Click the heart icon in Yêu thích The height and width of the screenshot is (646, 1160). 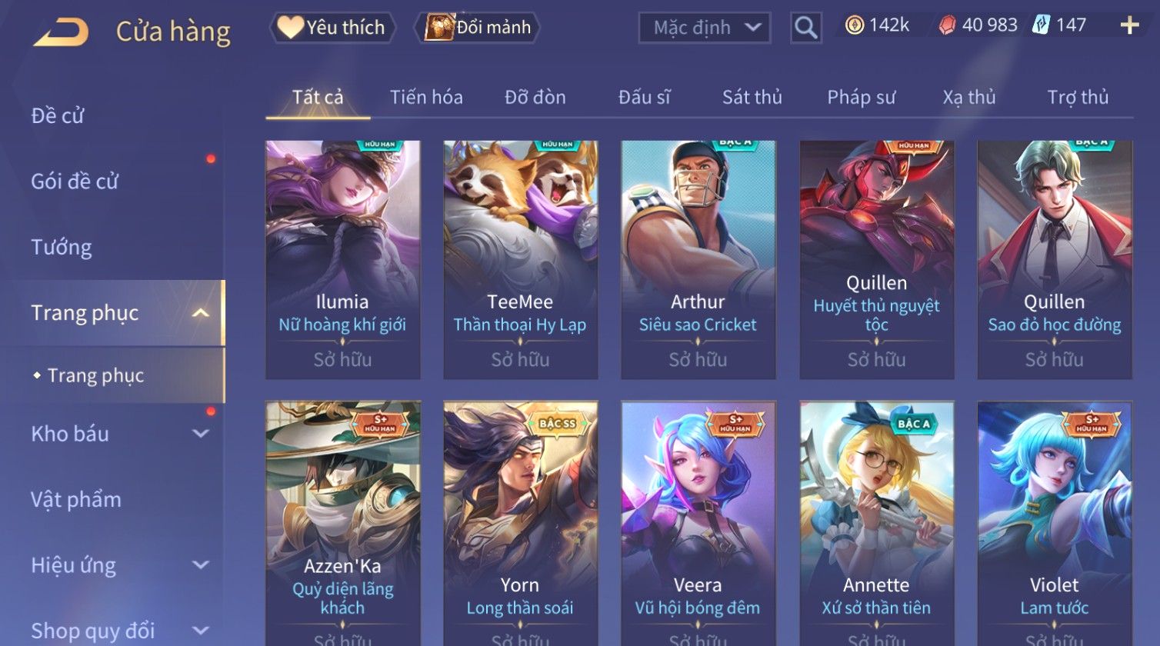(x=290, y=28)
